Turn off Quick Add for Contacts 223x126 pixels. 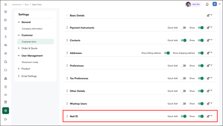coord(183,40)
